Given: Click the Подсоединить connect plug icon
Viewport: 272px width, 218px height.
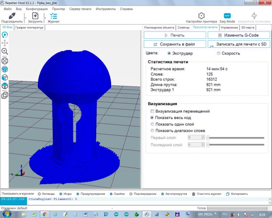Looking at the screenshot, I should point(12,16).
